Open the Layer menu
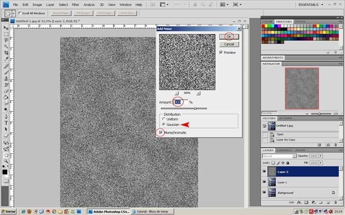This screenshot has height=215, width=345. [50, 5]
